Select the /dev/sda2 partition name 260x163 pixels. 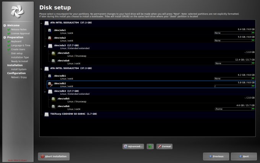[60, 38]
